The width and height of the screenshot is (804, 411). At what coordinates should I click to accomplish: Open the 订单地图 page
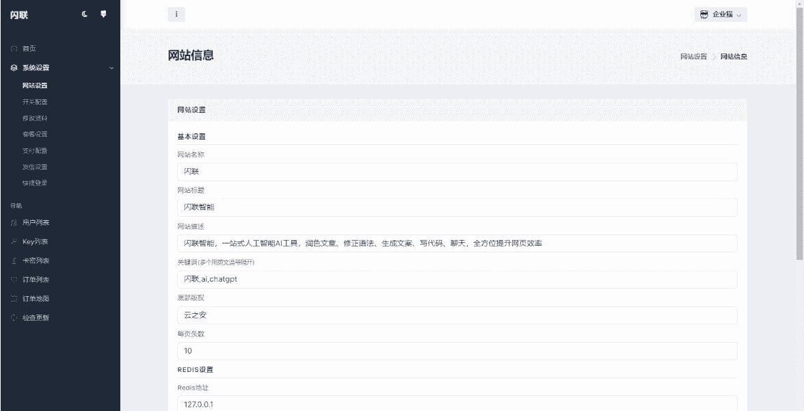coord(36,299)
